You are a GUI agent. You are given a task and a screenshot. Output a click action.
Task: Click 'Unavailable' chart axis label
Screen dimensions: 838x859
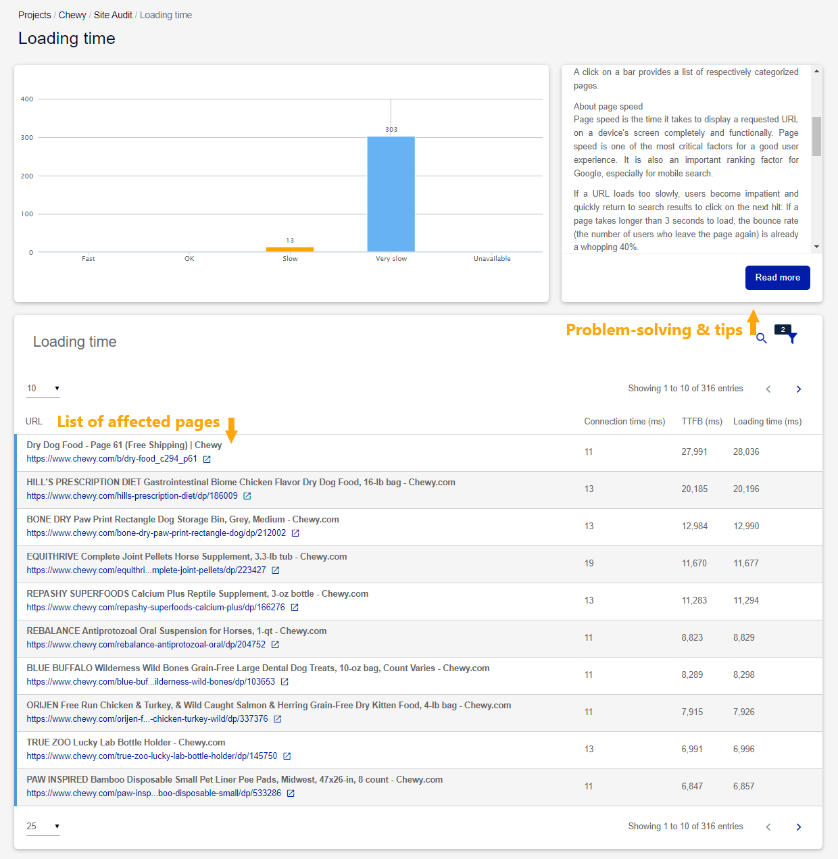(x=492, y=259)
